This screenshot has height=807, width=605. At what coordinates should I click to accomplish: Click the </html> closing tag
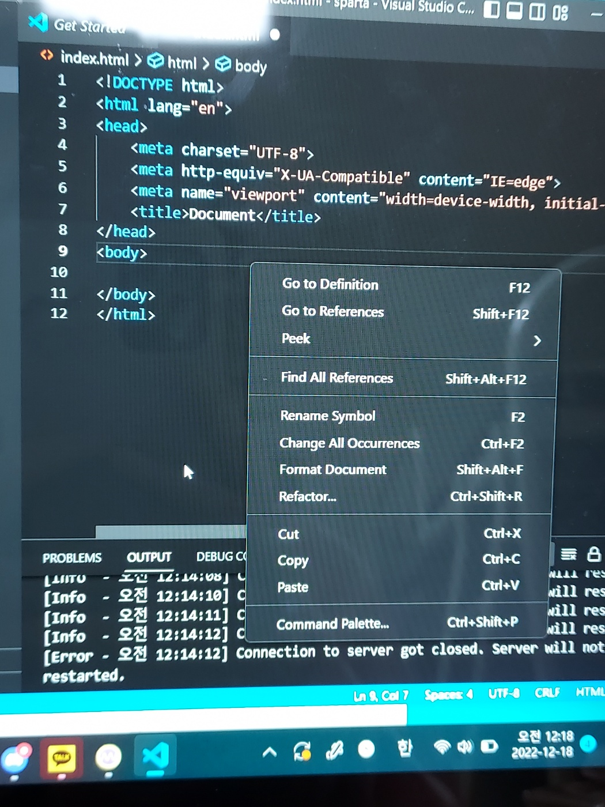[x=126, y=315]
